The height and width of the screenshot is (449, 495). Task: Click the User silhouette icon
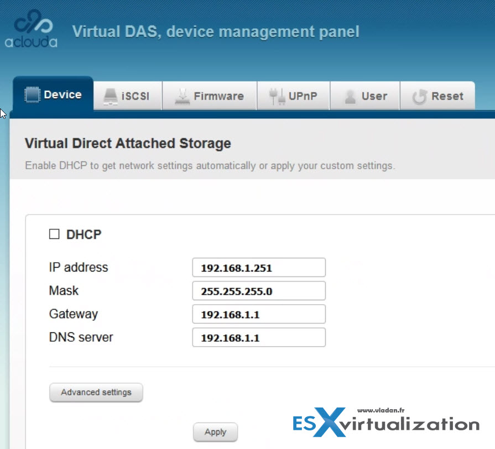pyautogui.click(x=350, y=97)
